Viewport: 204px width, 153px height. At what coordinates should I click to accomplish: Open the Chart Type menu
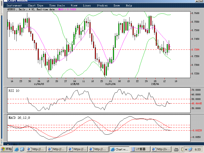(x=35, y=5)
